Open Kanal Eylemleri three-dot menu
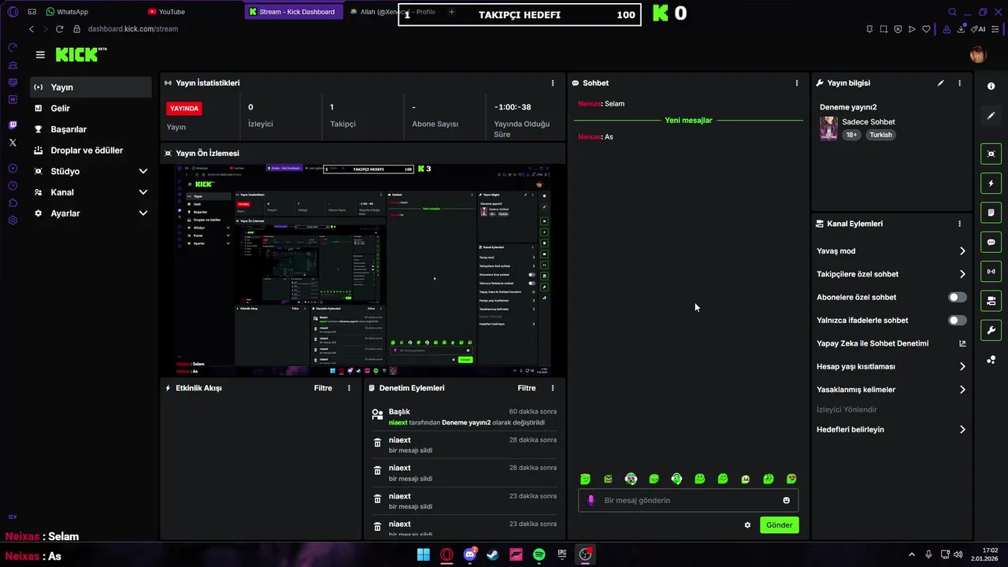This screenshot has width=1008, height=567. pyautogui.click(x=959, y=224)
